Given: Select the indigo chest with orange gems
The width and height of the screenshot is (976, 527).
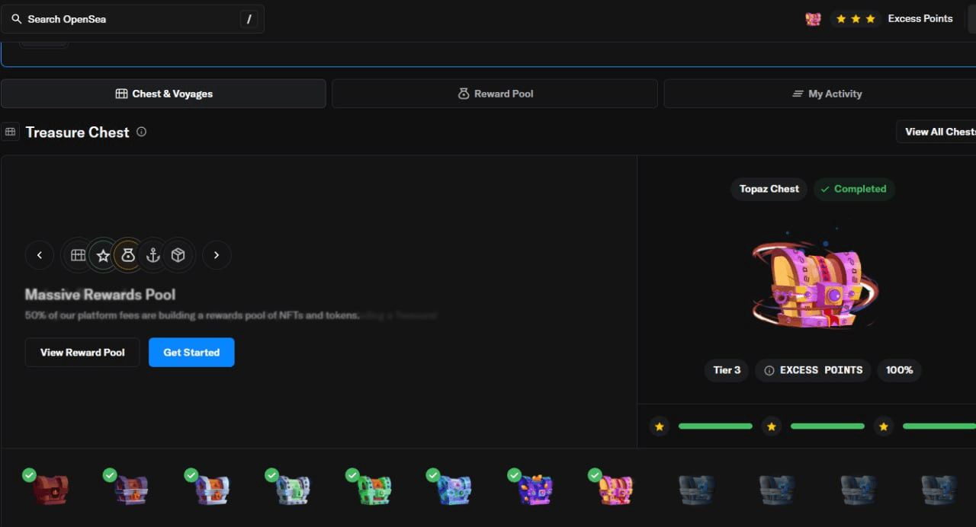Looking at the screenshot, I should coord(536,490).
